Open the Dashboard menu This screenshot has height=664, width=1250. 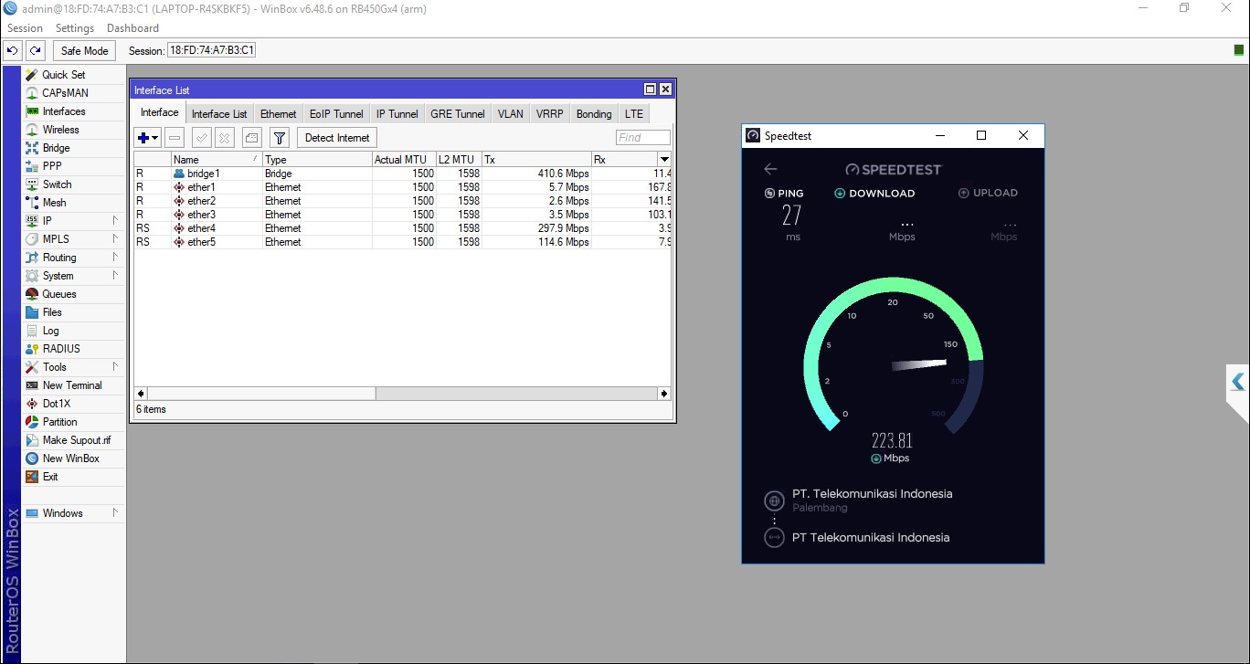pos(132,28)
